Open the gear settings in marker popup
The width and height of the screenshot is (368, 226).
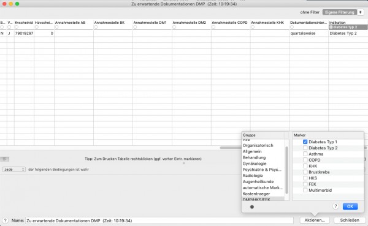click(x=252, y=207)
